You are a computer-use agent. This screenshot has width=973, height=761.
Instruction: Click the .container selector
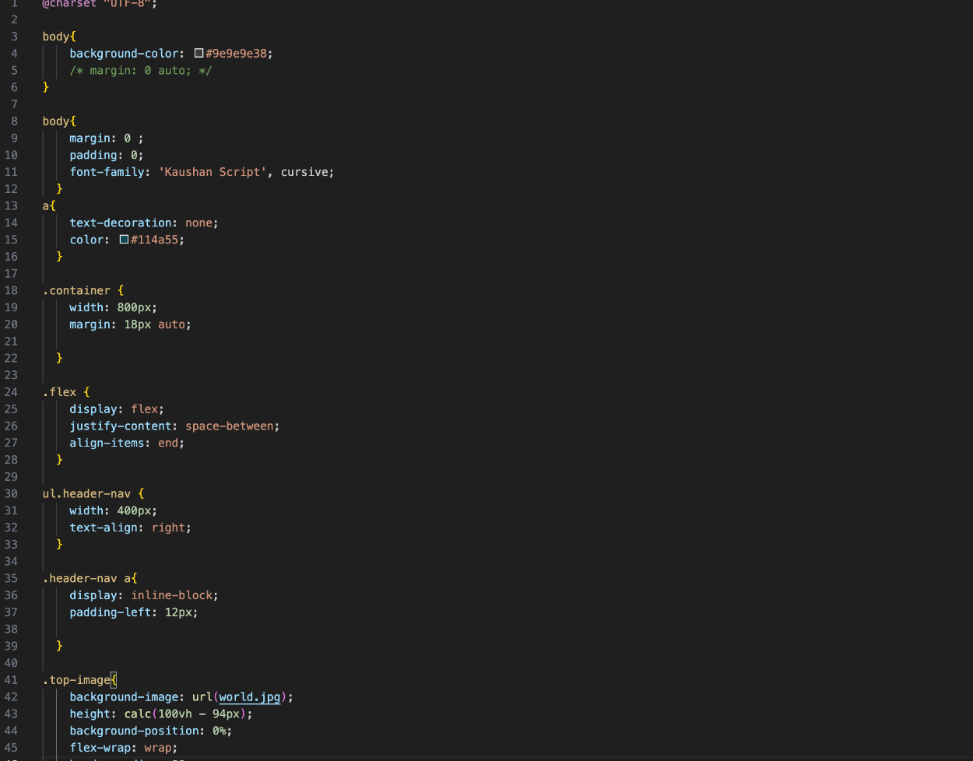[x=76, y=290]
